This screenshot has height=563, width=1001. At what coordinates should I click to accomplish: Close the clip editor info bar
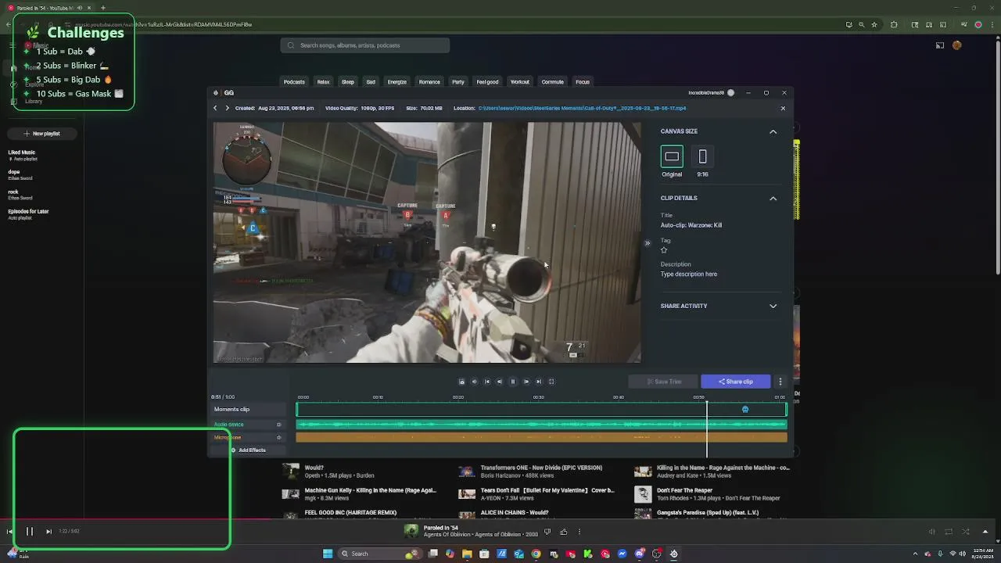pos(783,108)
